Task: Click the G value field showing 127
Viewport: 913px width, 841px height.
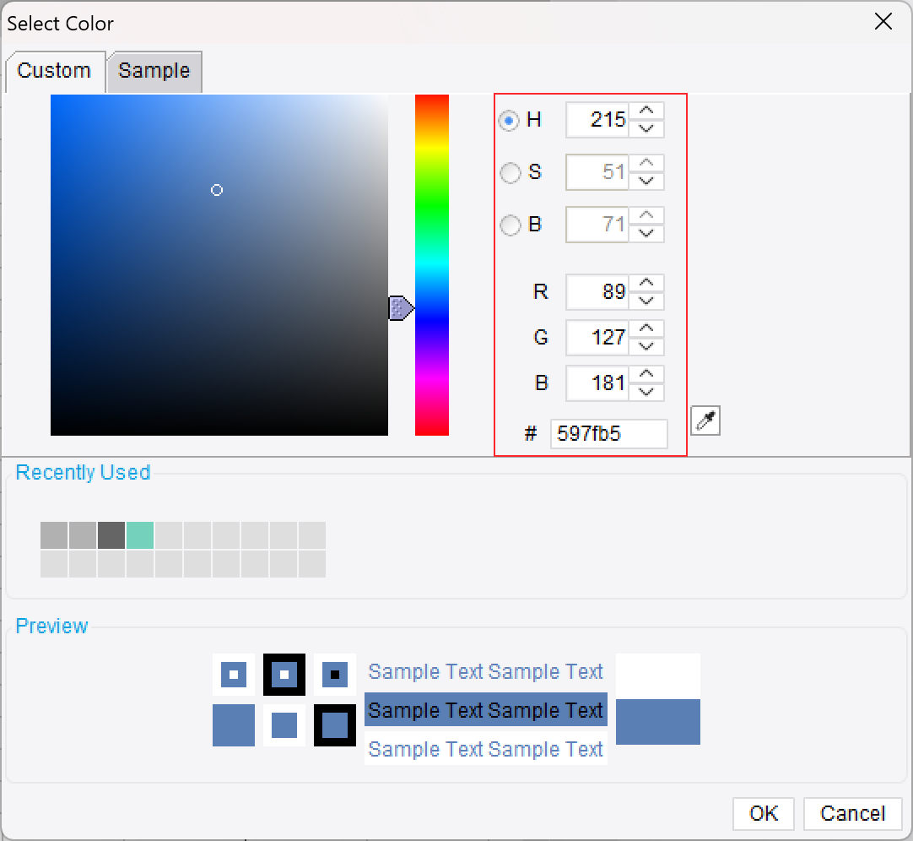Action: 597,338
